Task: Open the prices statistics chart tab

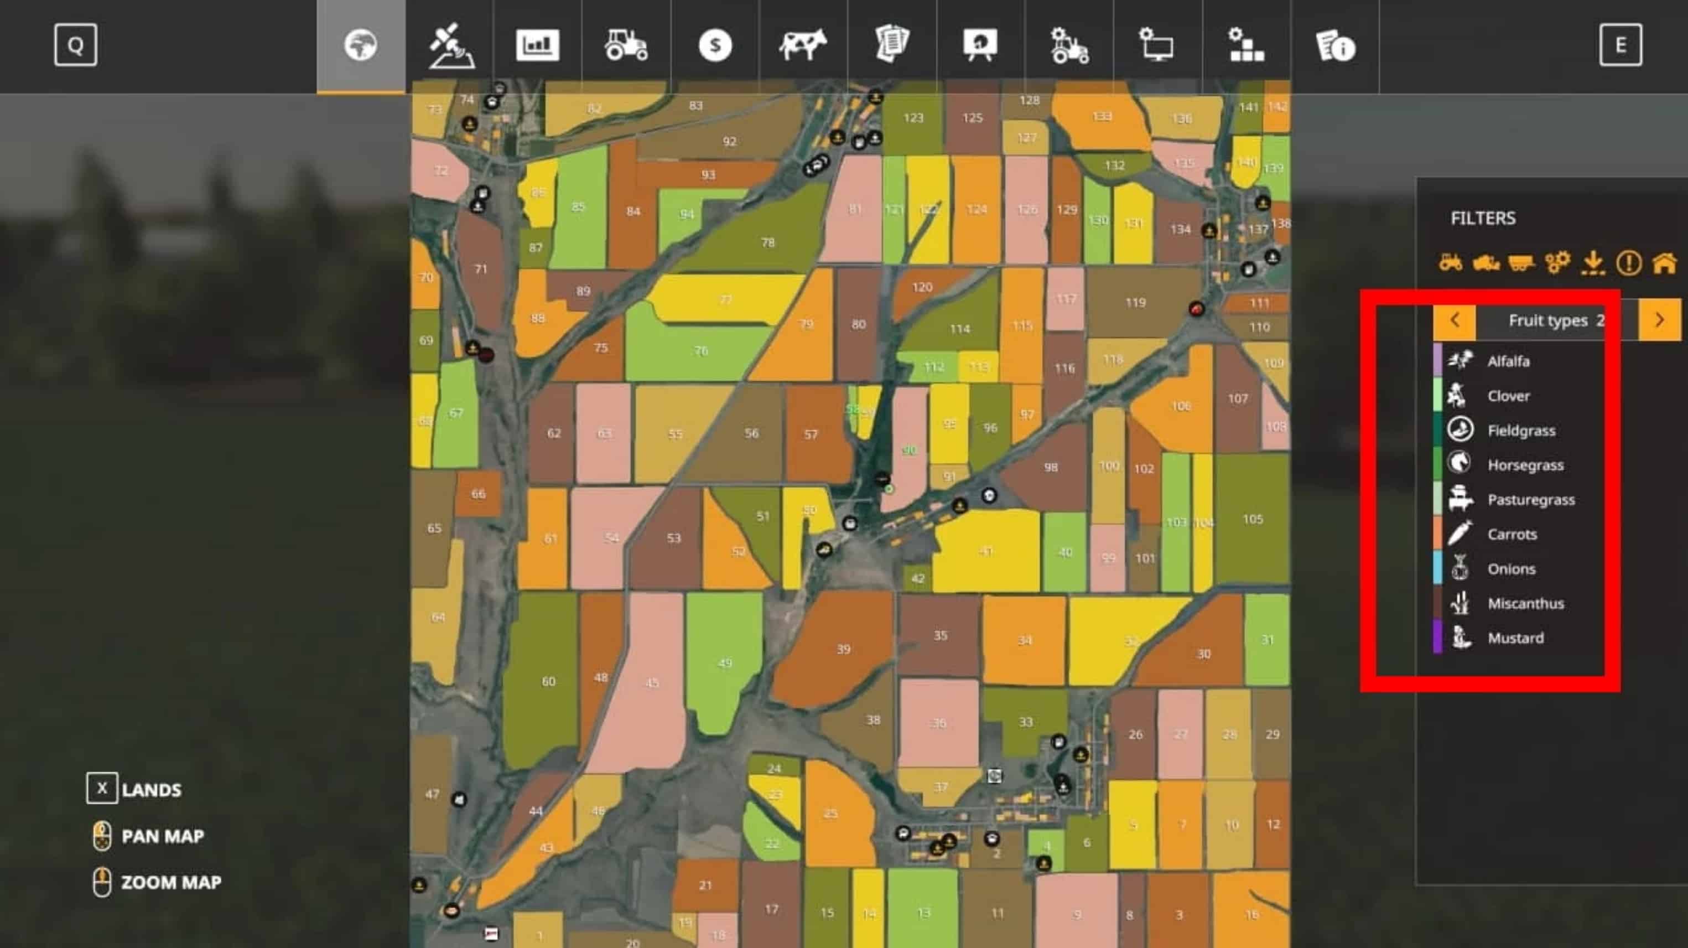Action: (x=537, y=46)
